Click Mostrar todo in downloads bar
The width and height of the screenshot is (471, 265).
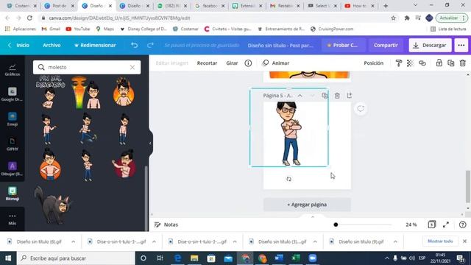point(440,241)
